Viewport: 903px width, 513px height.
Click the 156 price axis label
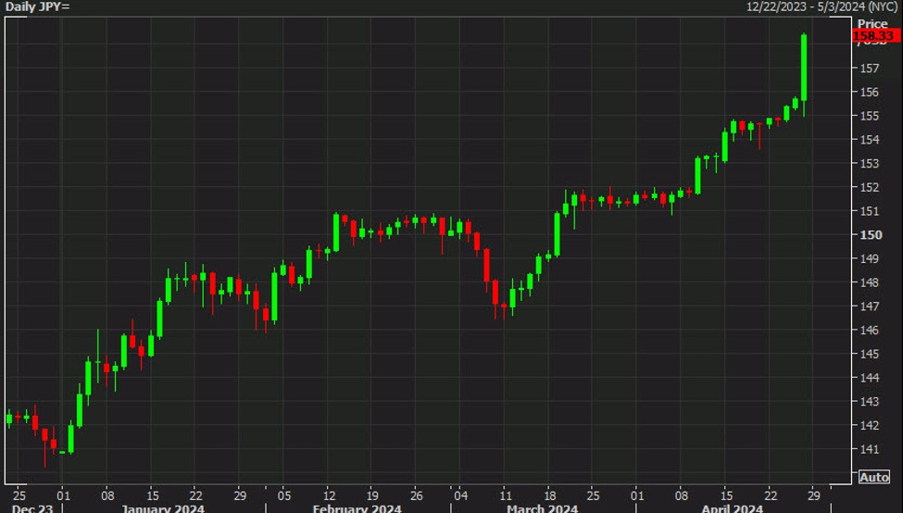(x=870, y=92)
